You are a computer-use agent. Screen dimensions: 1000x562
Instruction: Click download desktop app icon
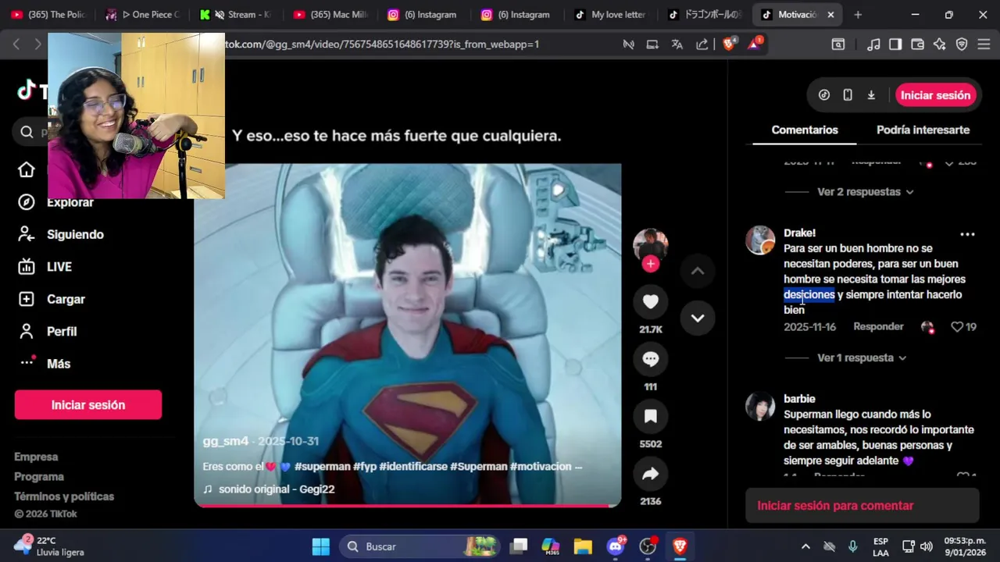point(871,95)
